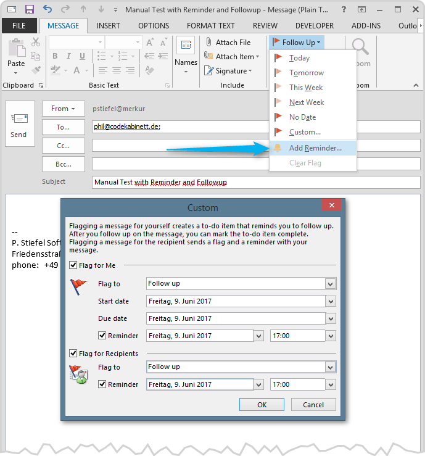
Task: Click the Cc... button
Action: click(64, 146)
